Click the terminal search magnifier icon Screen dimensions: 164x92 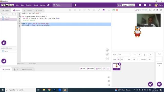point(109,77)
